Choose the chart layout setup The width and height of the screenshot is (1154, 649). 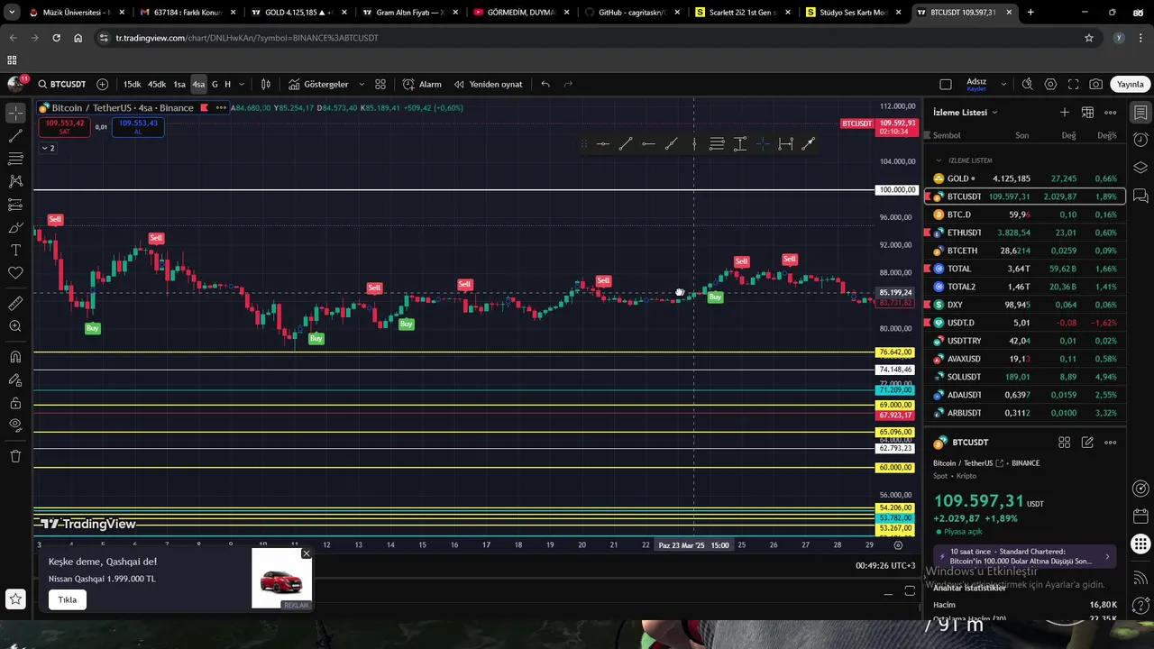(x=946, y=84)
